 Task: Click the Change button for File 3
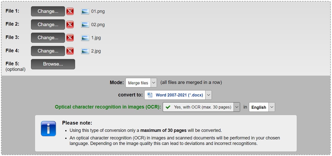coord(48,38)
